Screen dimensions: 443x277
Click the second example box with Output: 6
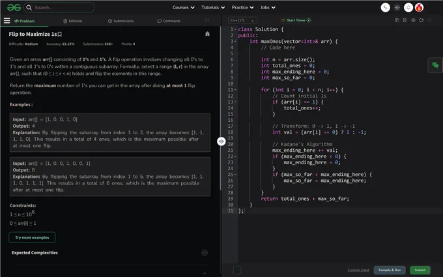click(110, 177)
